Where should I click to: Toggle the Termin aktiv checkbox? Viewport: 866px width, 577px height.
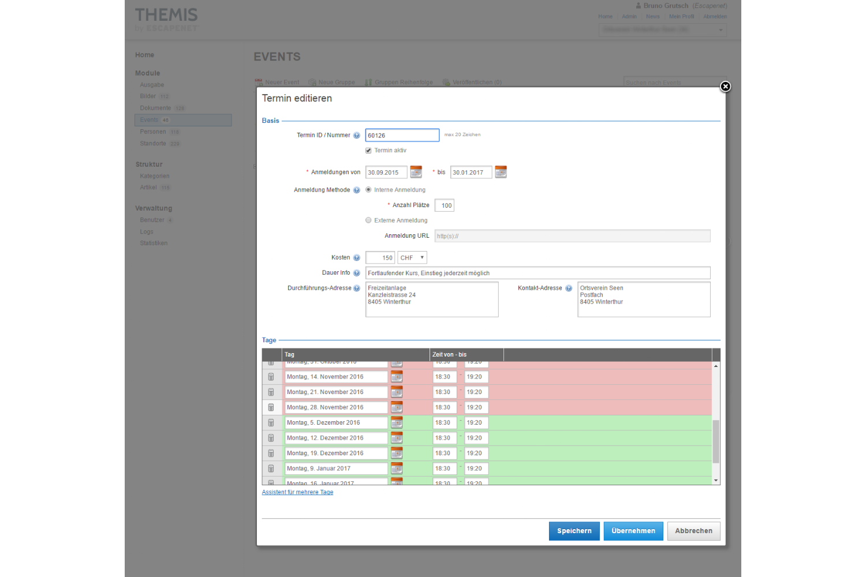368,151
